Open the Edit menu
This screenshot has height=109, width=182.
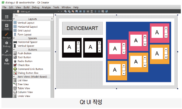pos(11,7)
